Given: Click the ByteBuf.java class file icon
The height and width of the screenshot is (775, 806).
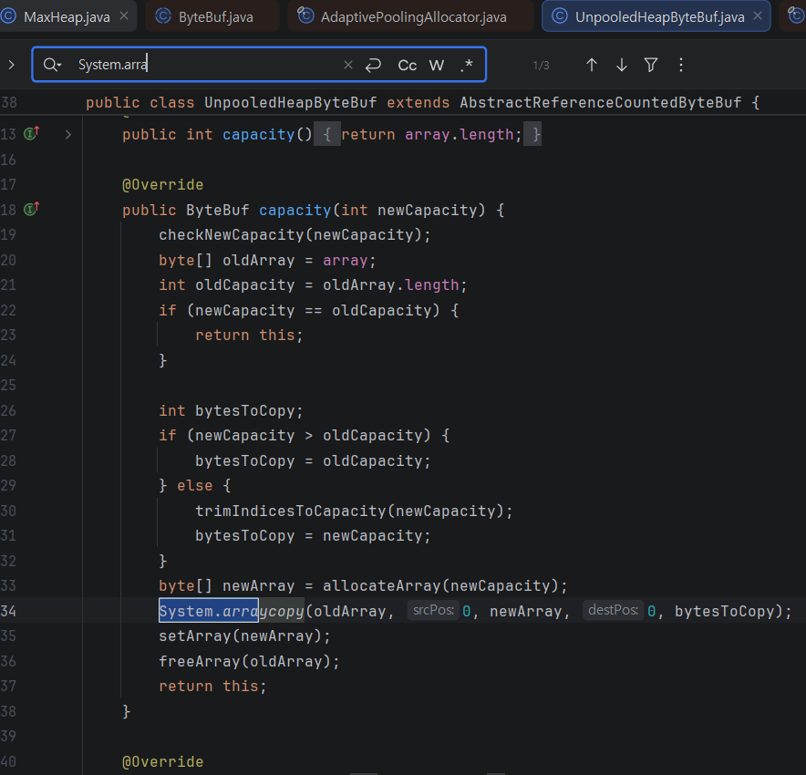Looking at the screenshot, I should (163, 16).
